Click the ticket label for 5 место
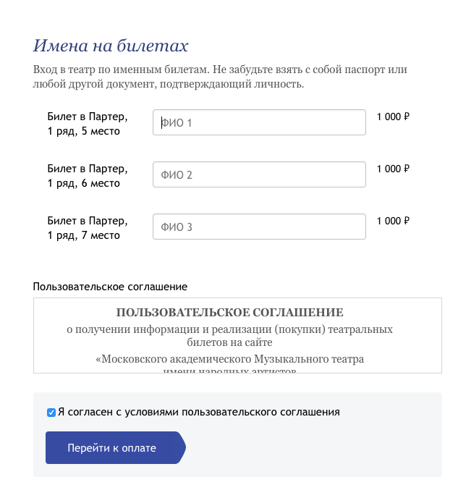 [88, 124]
